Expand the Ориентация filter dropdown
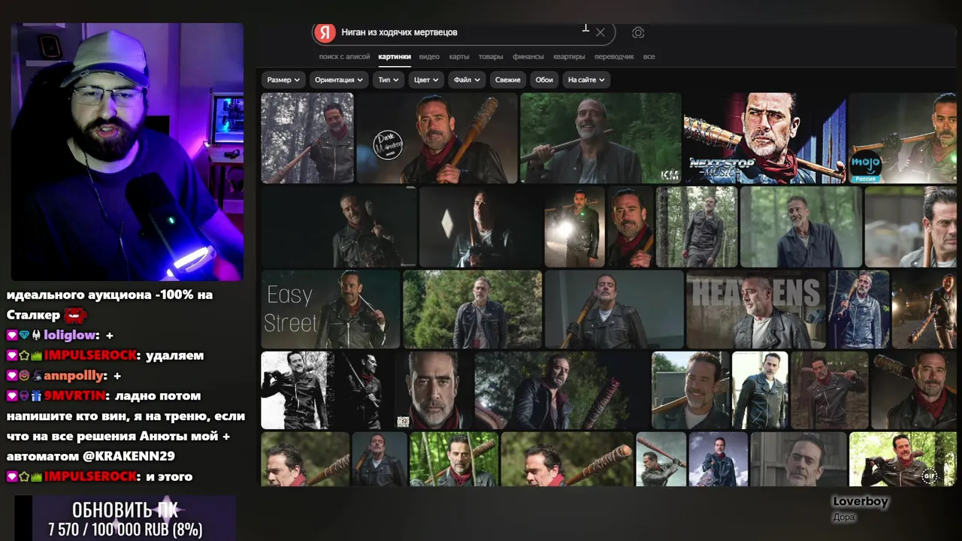This screenshot has height=541, width=962. click(339, 80)
